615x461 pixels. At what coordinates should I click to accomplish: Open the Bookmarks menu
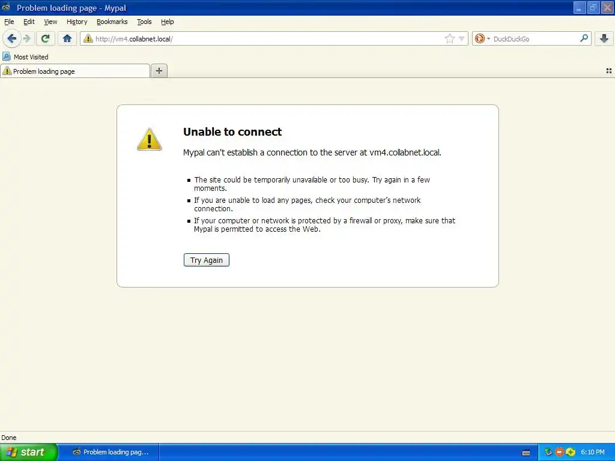tap(112, 22)
